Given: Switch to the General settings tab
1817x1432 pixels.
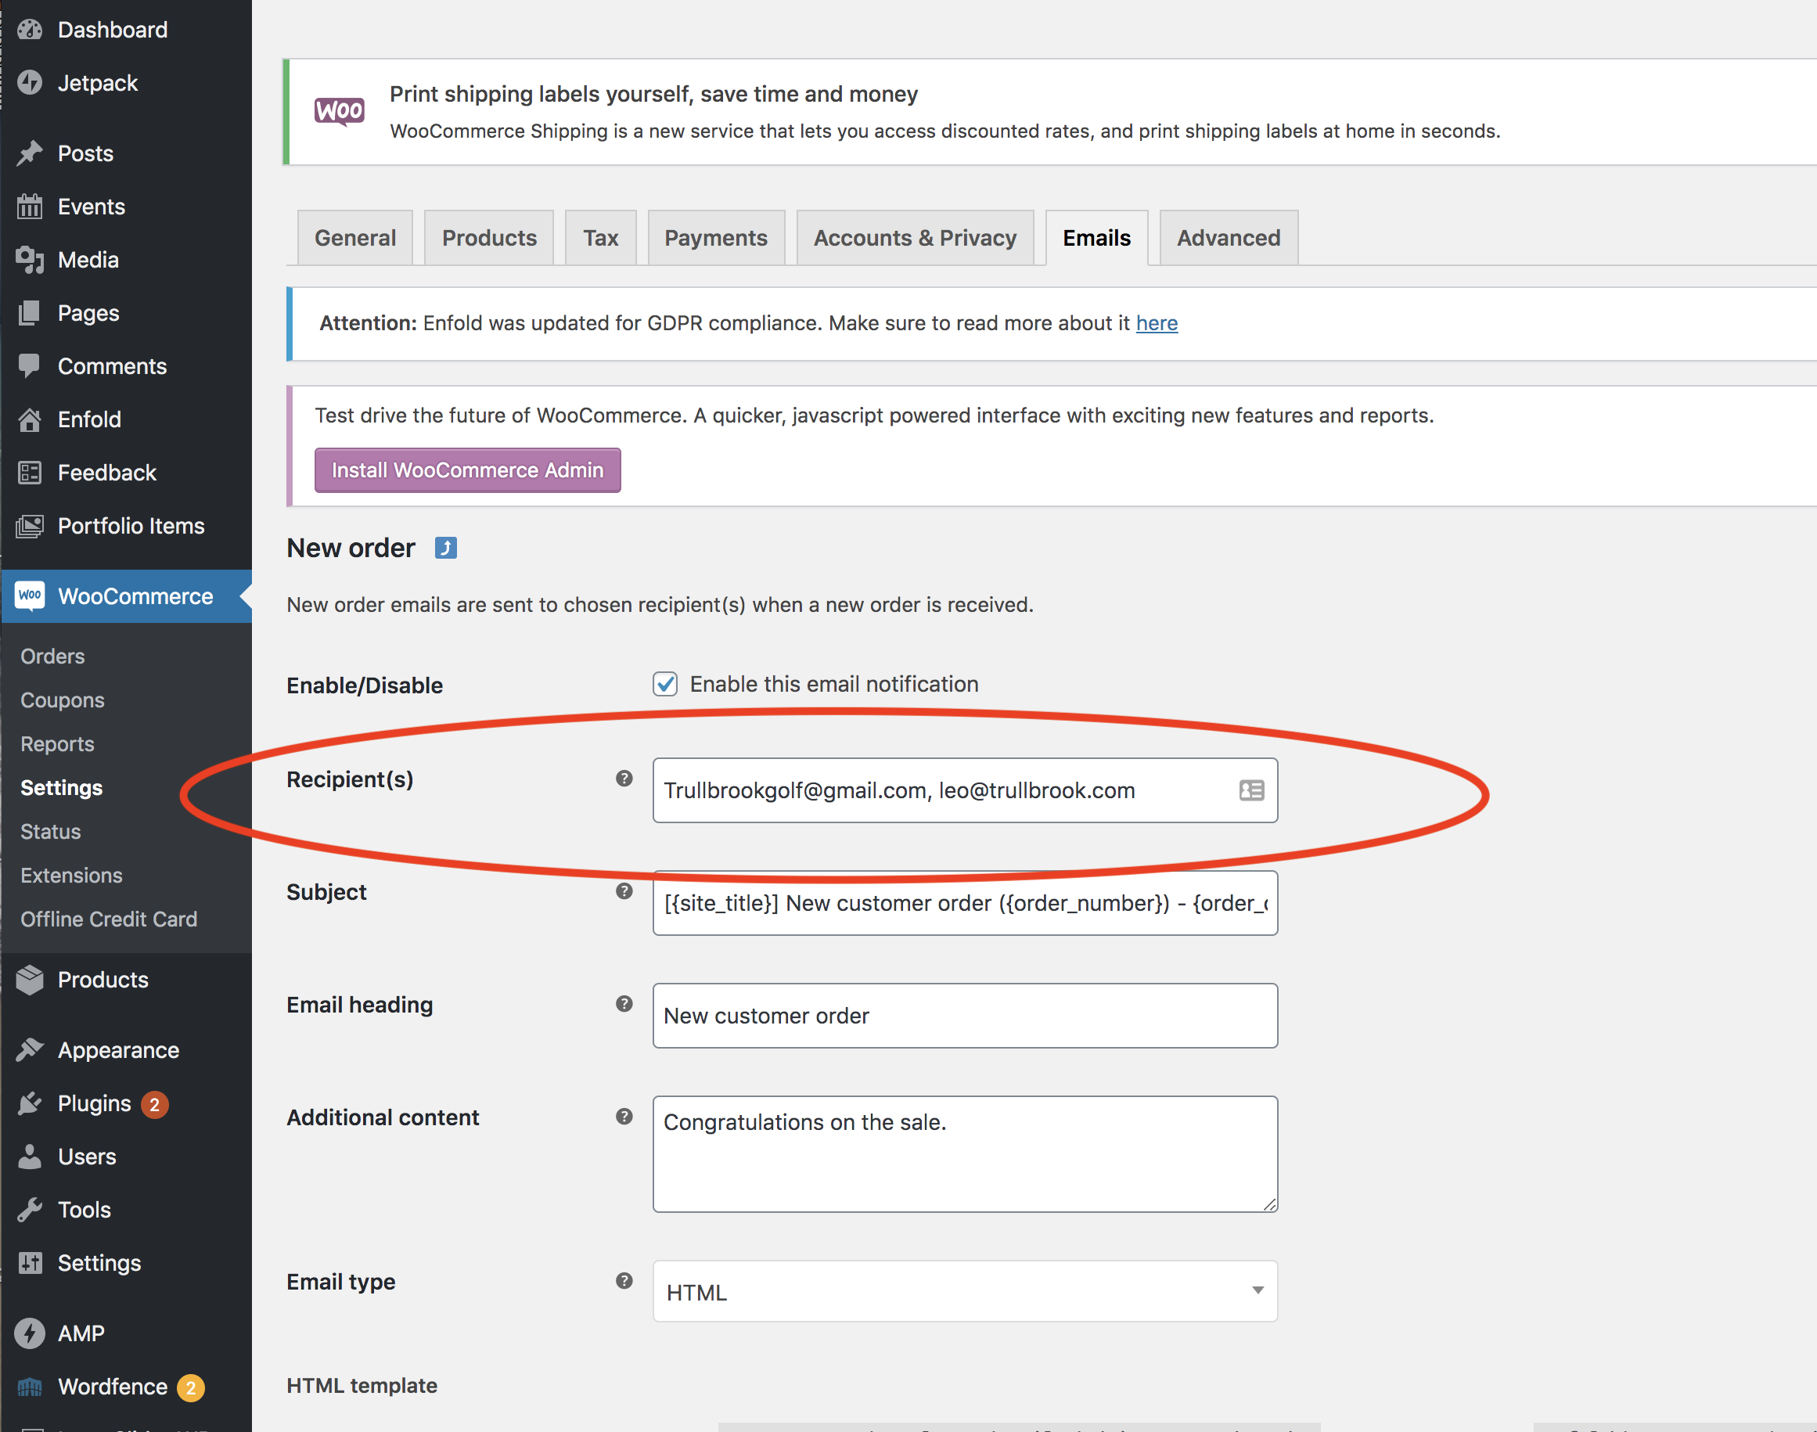Looking at the screenshot, I should [354, 237].
